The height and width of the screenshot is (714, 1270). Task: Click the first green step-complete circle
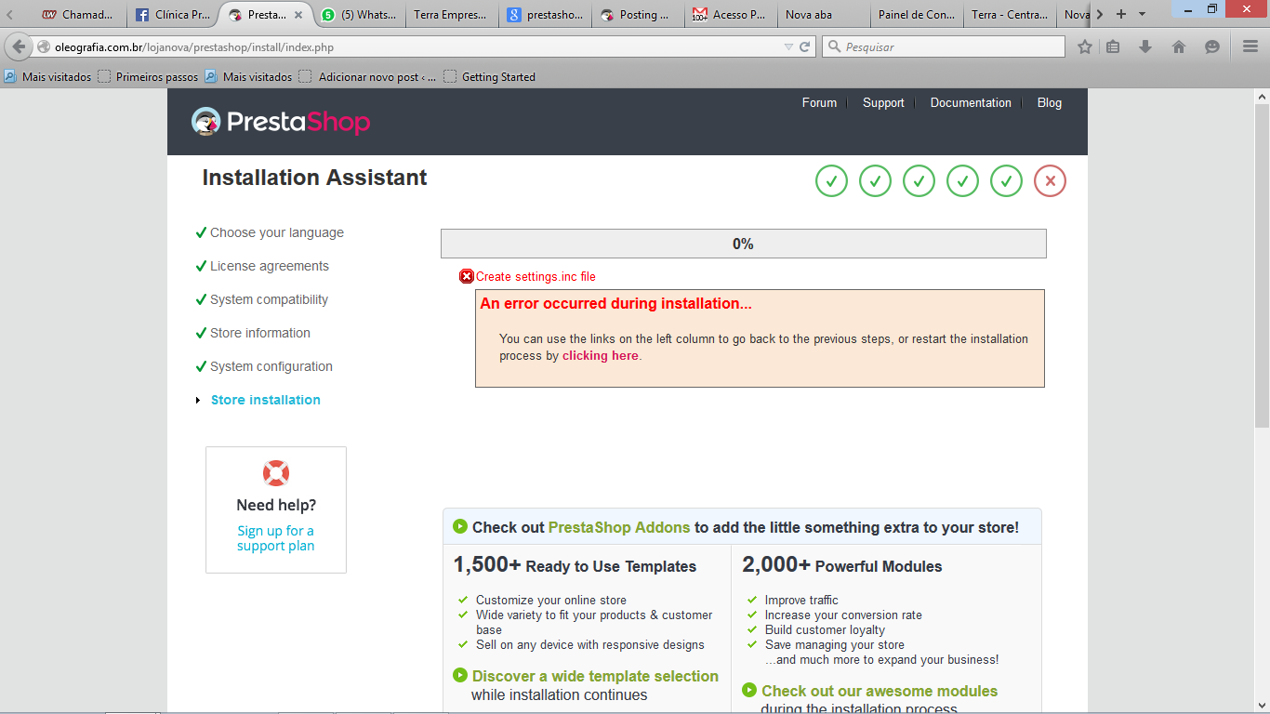tap(831, 180)
